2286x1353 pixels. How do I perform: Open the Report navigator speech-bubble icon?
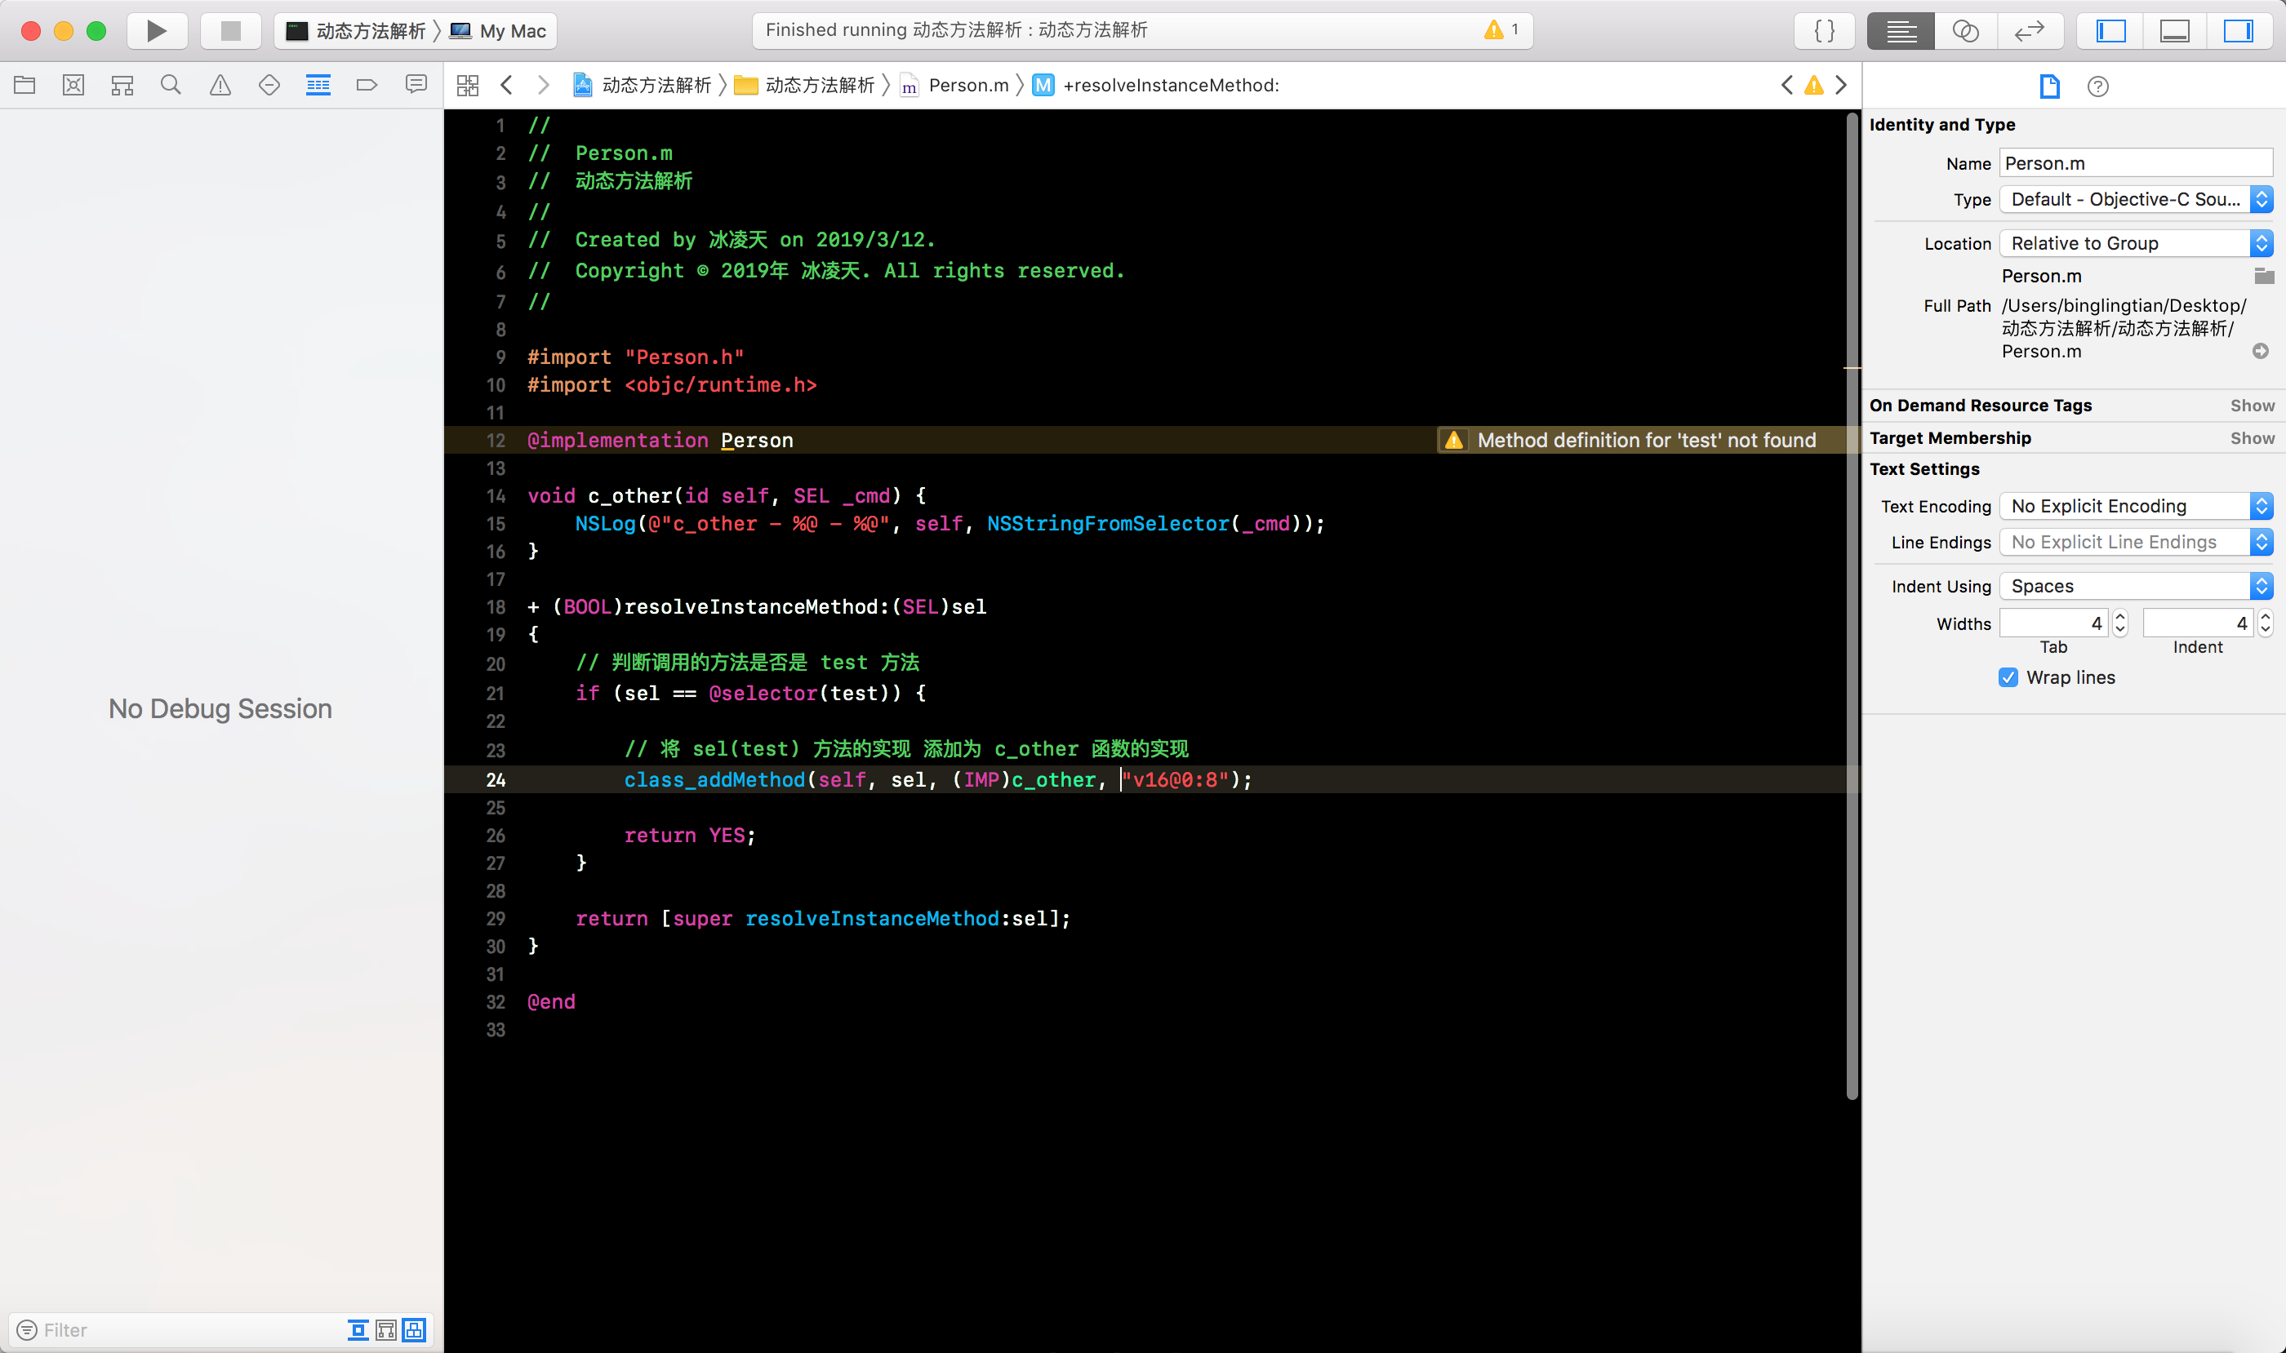[416, 86]
